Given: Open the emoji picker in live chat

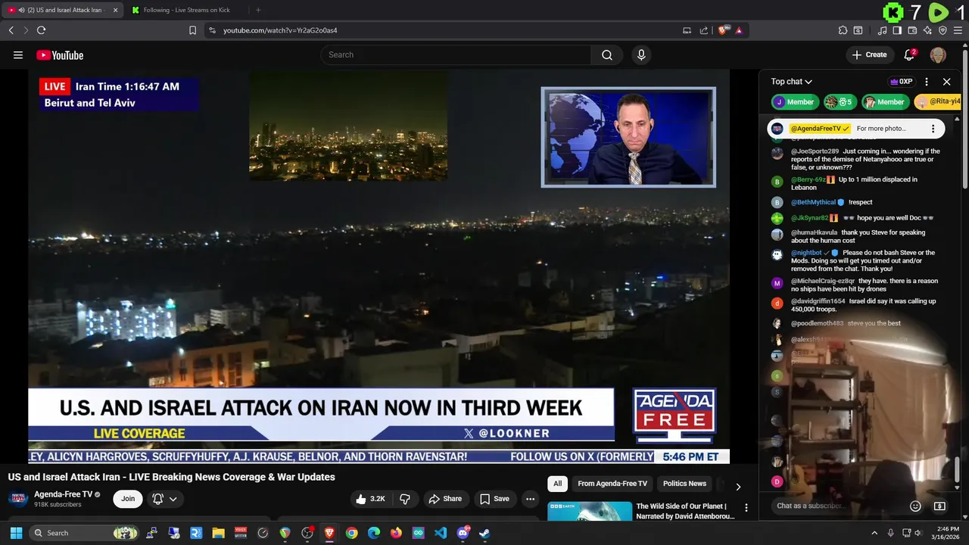Looking at the screenshot, I should pos(915,506).
